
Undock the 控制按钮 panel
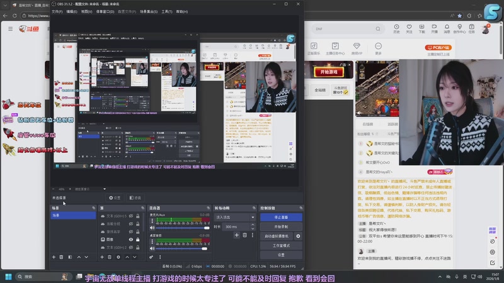301,208
